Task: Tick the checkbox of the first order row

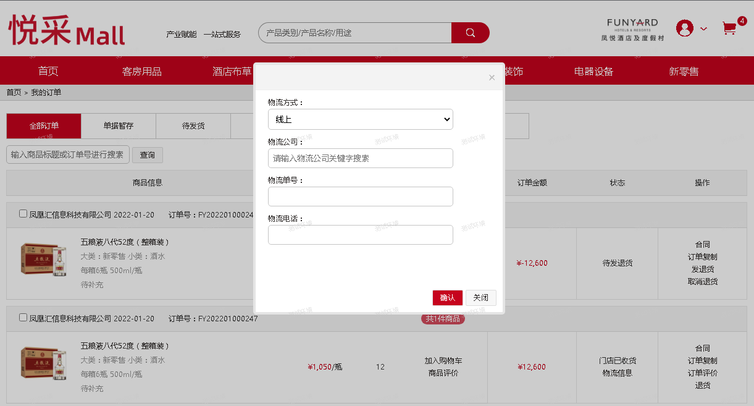Action: pos(23,214)
